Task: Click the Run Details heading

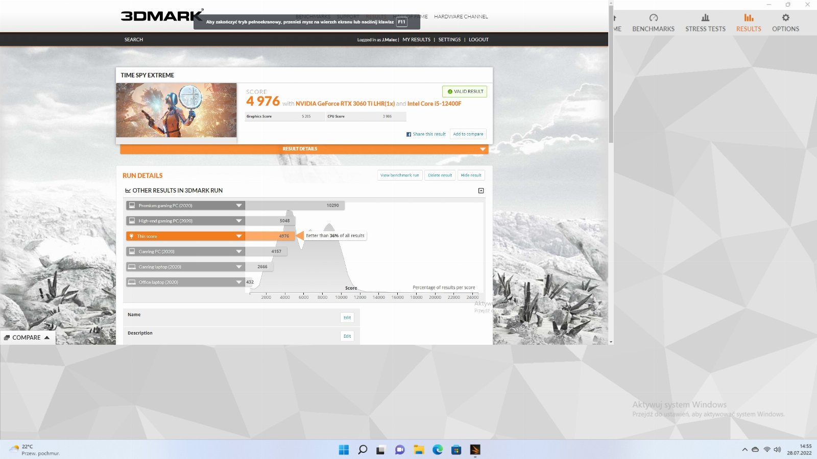Action: tap(142, 175)
